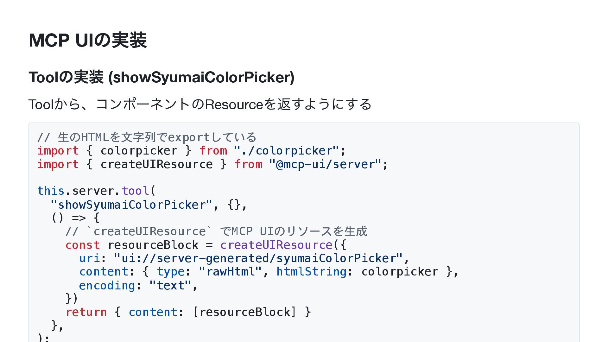Screen dimensions: 608x342
Task: Click the comment line '生のHTMLを文字列でexport'
Action: click(x=147, y=137)
